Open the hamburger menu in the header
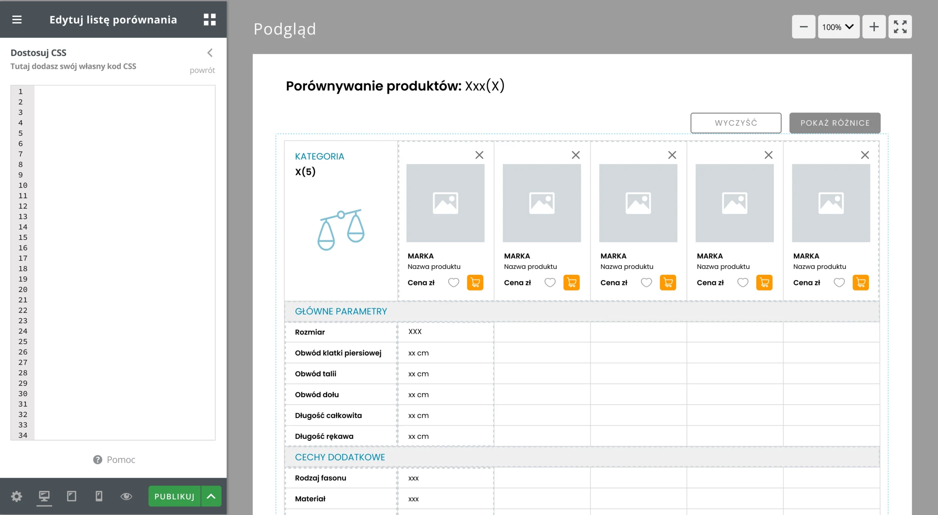Image resolution: width=938 pixels, height=515 pixels. click(x=17, y=19)
